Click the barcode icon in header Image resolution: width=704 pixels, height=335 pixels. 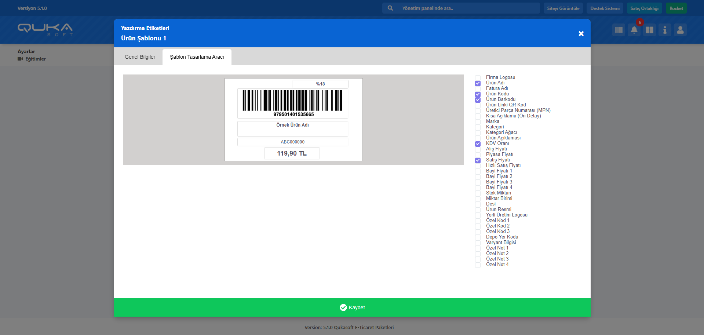click(x=619, y=30)
